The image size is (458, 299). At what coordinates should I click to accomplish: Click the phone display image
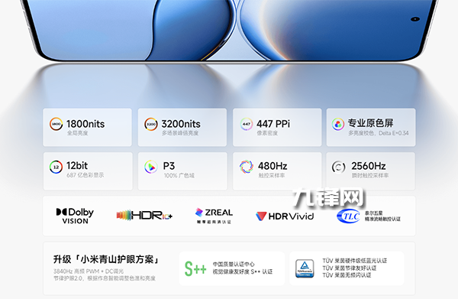click(229, 31)
